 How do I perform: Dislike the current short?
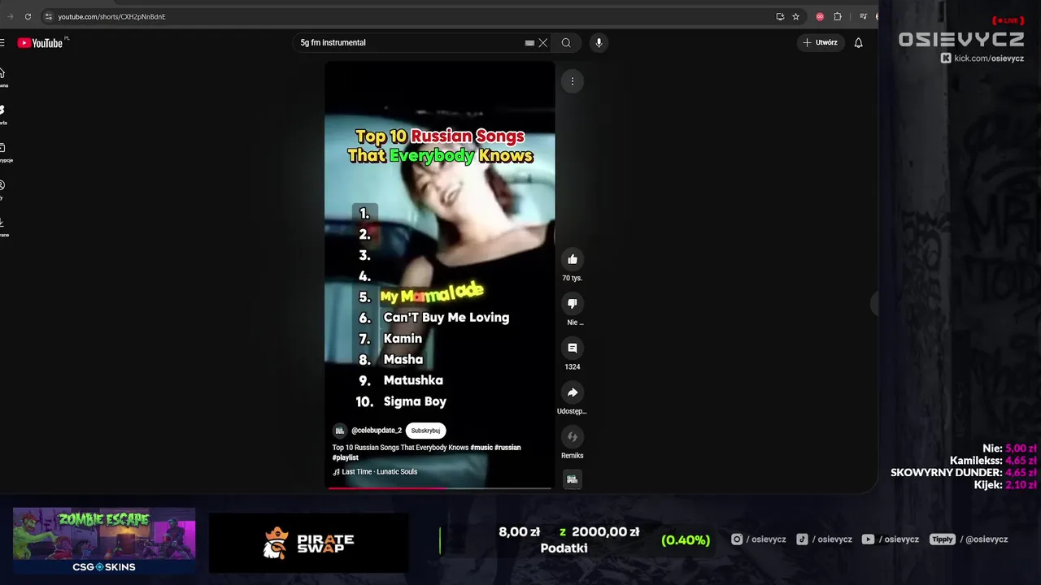(572, 304)
